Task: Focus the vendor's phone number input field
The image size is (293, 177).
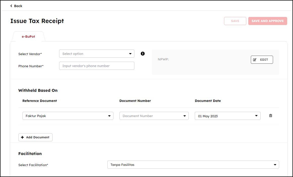Action: pyautogui.click(x=96, y=66)
